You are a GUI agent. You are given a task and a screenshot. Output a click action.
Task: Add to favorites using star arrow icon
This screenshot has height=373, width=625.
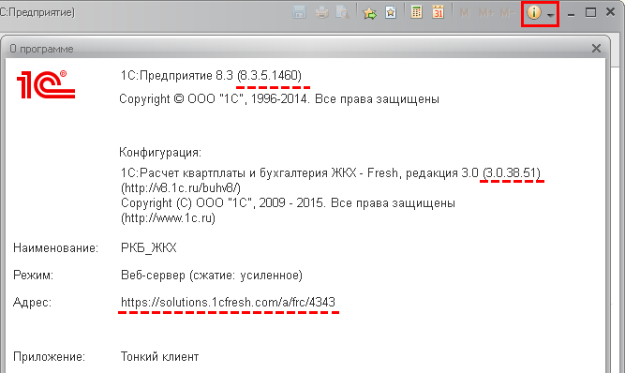pos(369,13)
